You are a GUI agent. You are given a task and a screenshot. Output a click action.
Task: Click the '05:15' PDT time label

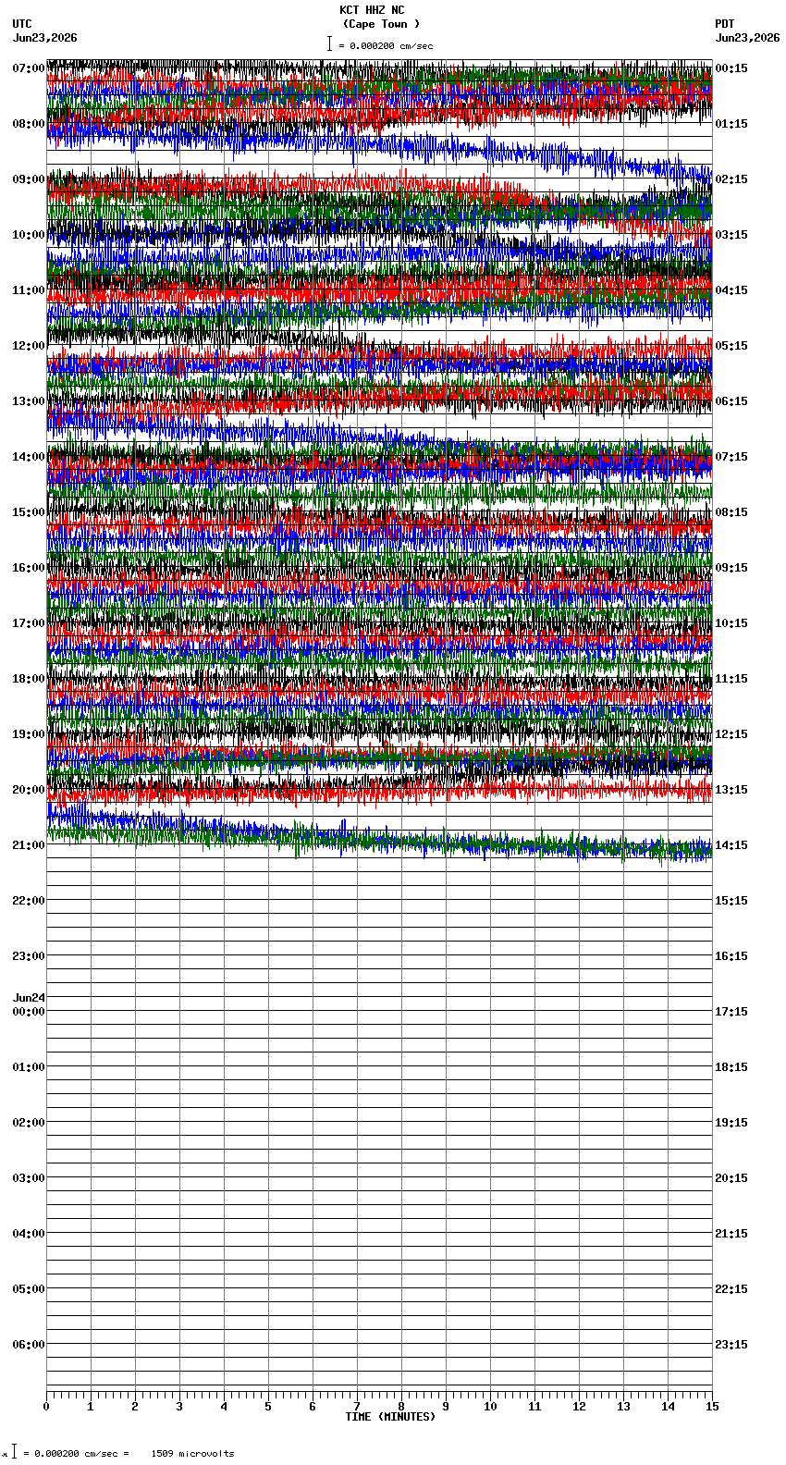click(731, 346)
